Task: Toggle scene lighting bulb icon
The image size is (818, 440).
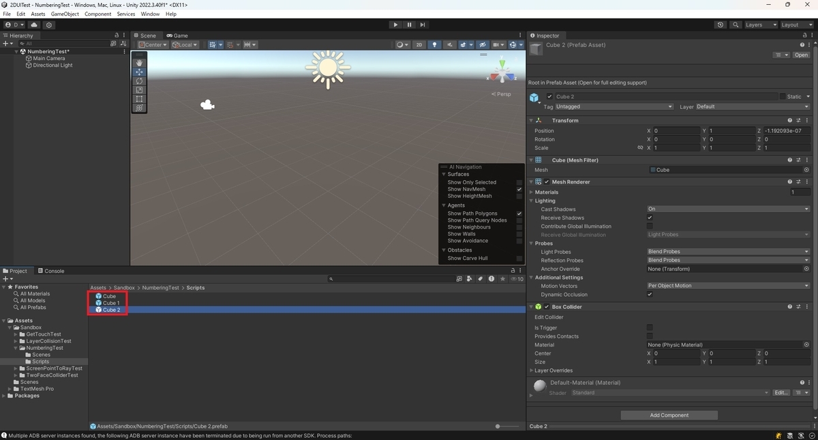Action: tap(434, 45)
